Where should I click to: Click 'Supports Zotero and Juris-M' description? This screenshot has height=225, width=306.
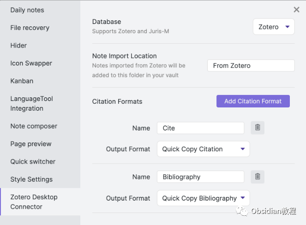click(131, 31)
